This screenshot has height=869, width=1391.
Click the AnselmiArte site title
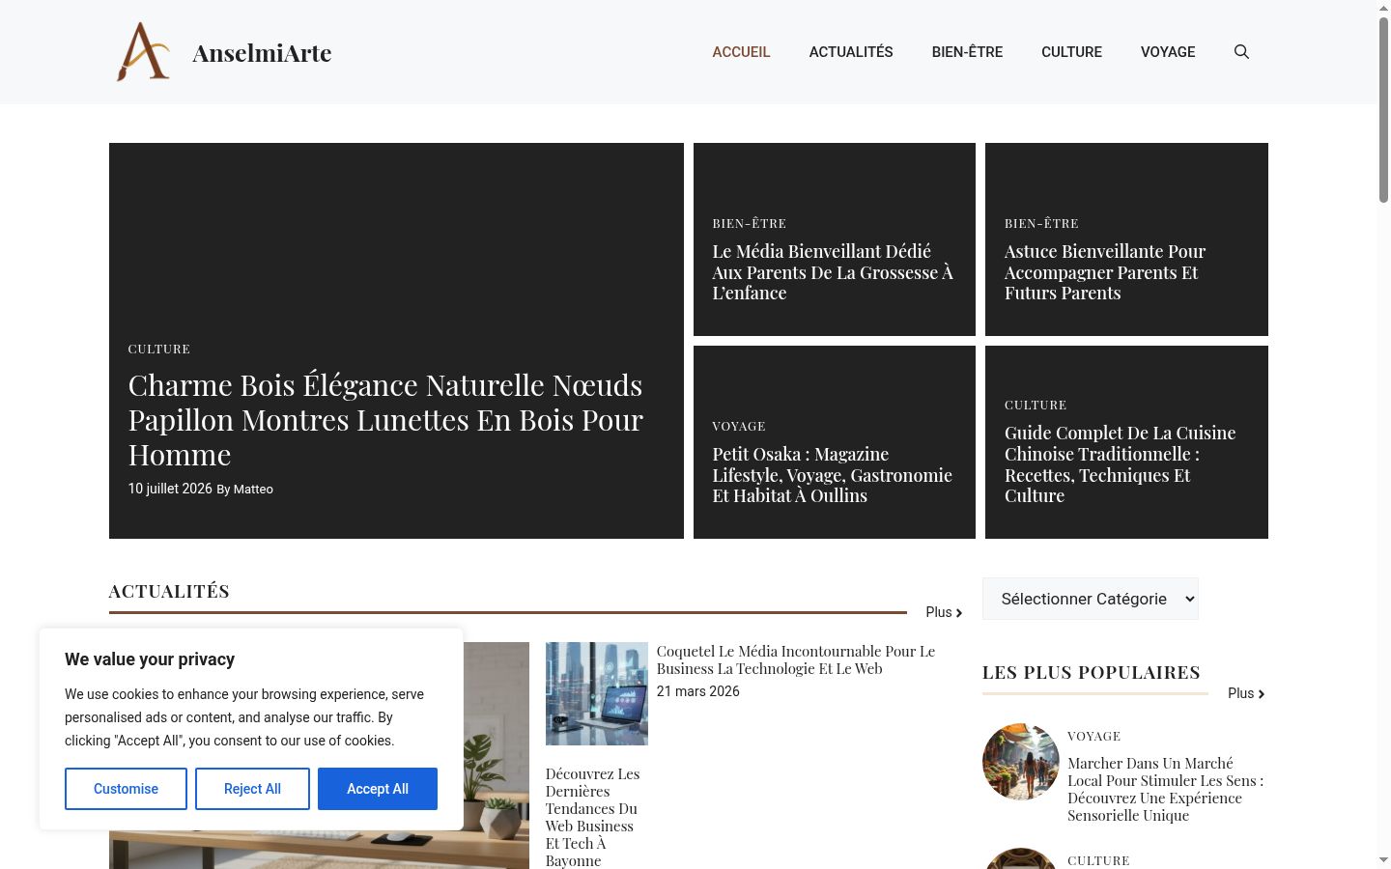(x=262, y=52)
